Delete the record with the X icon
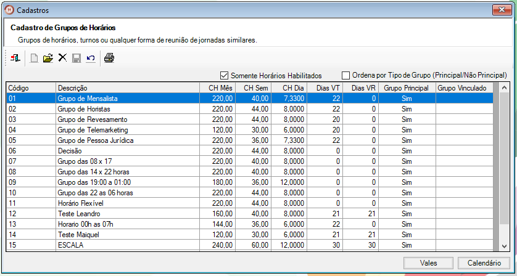Viewport: 517px width, 276px height. (x=62, y=58)
